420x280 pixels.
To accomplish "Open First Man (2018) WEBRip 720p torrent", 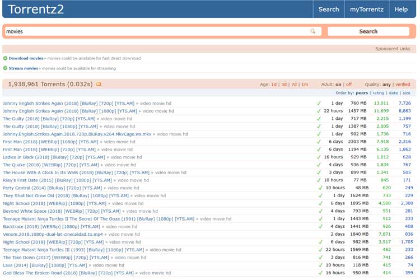I will (49, 150).
